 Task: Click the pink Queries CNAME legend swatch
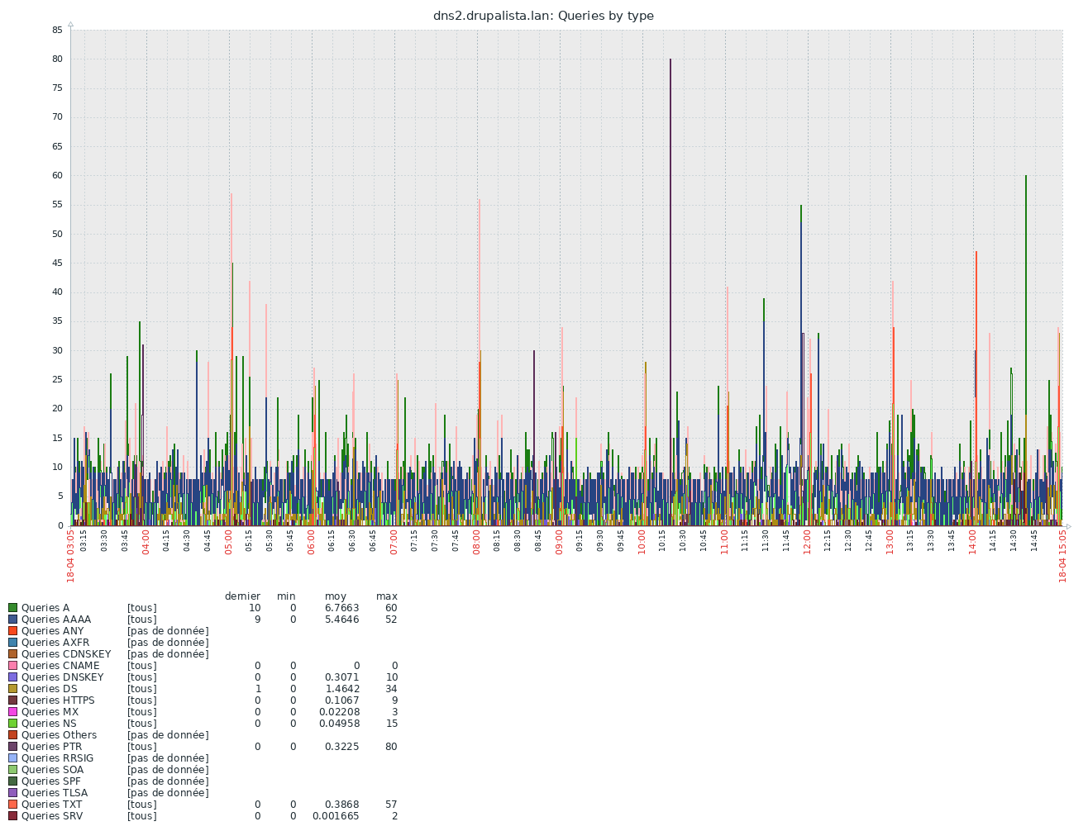coord(12,666)
